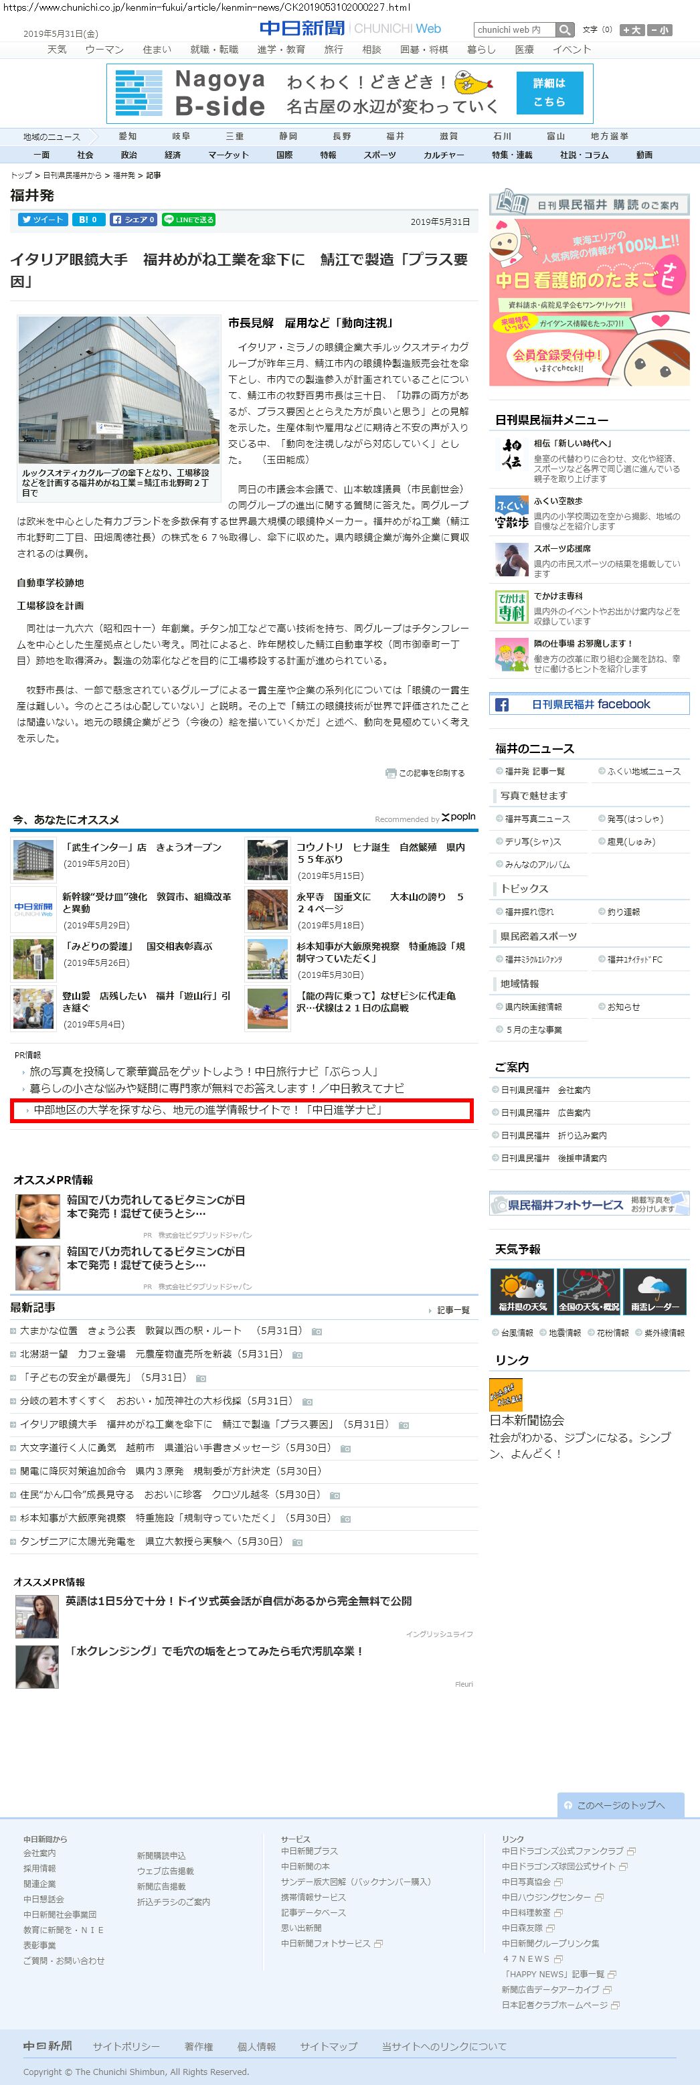This screenshot has width=700, height=2085.
Task: Open 県民福井フォトサービス banner
Action: point(589,1204)
